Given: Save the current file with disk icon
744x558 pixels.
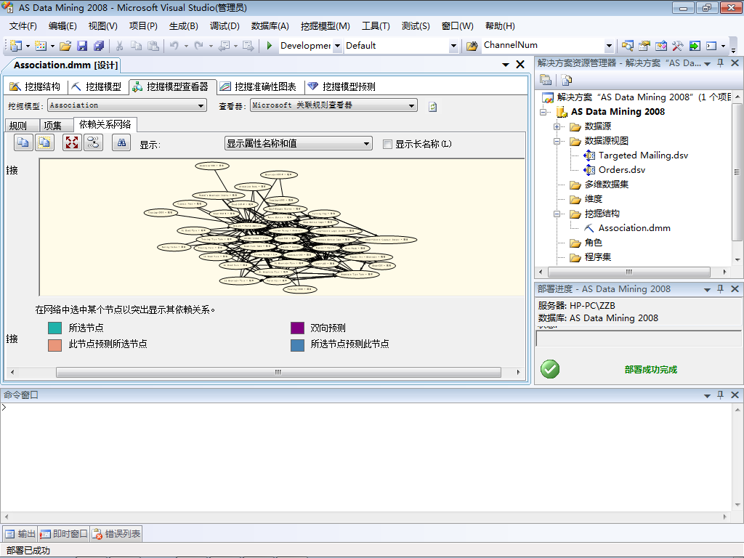Looking at the screenshot, I should coord(82,46).
